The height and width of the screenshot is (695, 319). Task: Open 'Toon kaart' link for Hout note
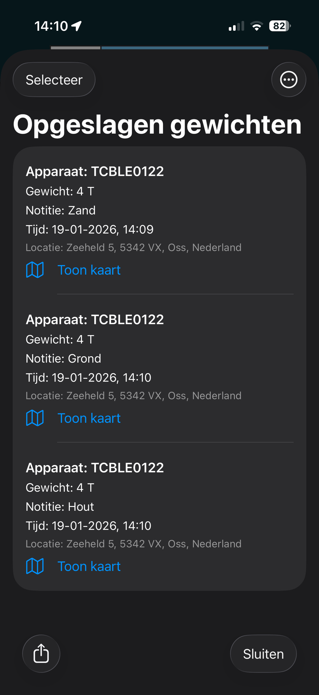89,566
